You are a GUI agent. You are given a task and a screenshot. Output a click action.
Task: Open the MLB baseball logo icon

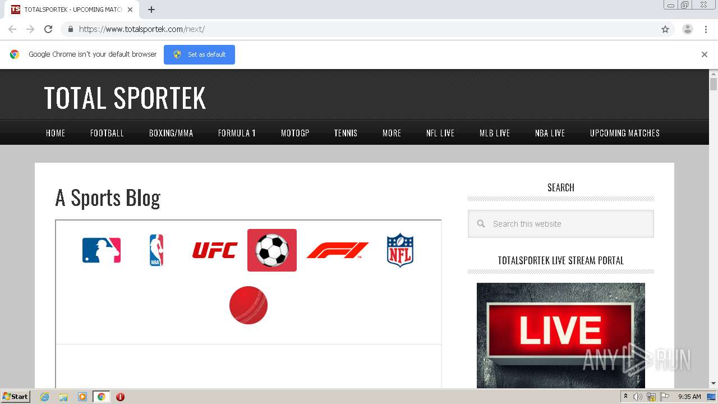click(x=102, y=250)
